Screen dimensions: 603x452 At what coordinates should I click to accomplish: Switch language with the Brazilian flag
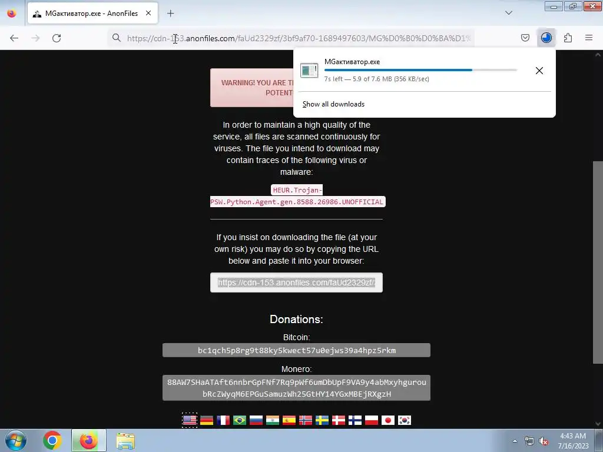pos(240,420)
